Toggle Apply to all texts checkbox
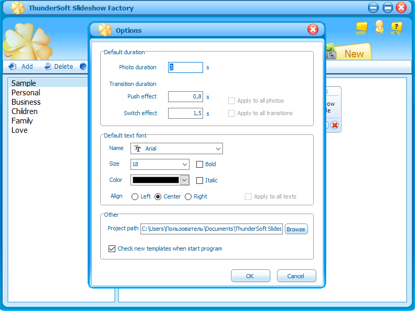This screenshot has height=311, width=415. 248,196
